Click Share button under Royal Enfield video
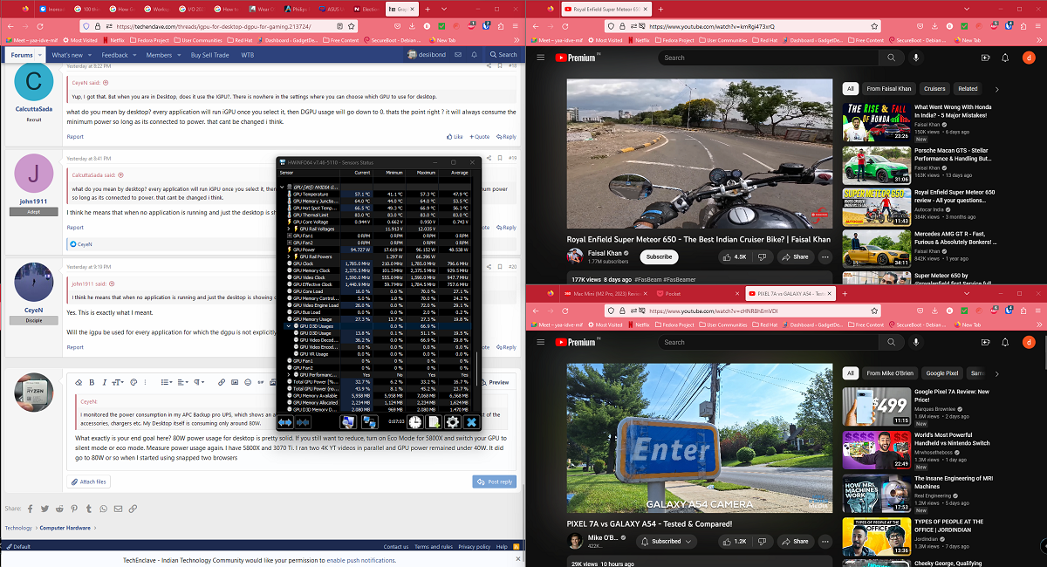 797,257
